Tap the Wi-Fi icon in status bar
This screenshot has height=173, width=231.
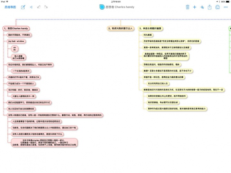point(7,2)
